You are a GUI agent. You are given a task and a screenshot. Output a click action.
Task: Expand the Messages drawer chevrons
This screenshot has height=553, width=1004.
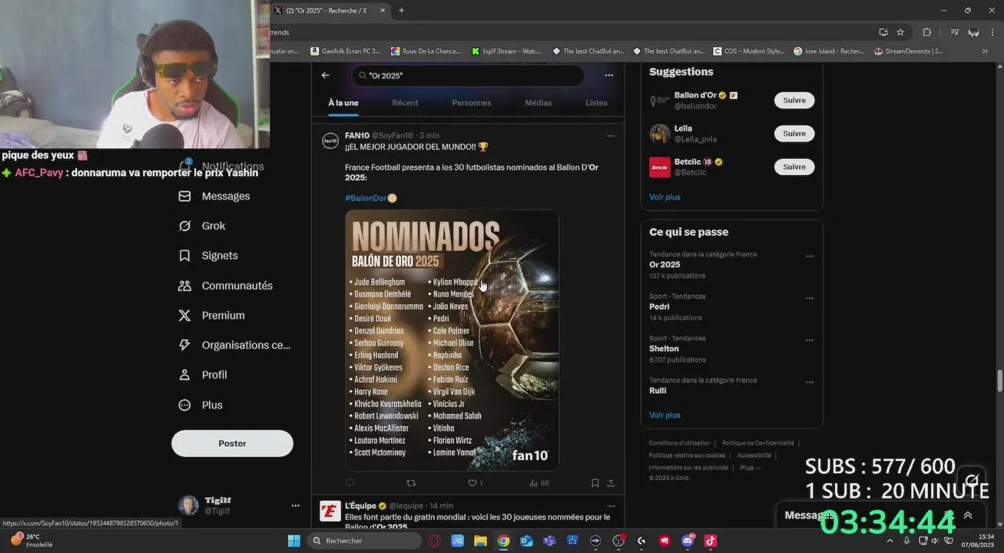click(968, 515)
